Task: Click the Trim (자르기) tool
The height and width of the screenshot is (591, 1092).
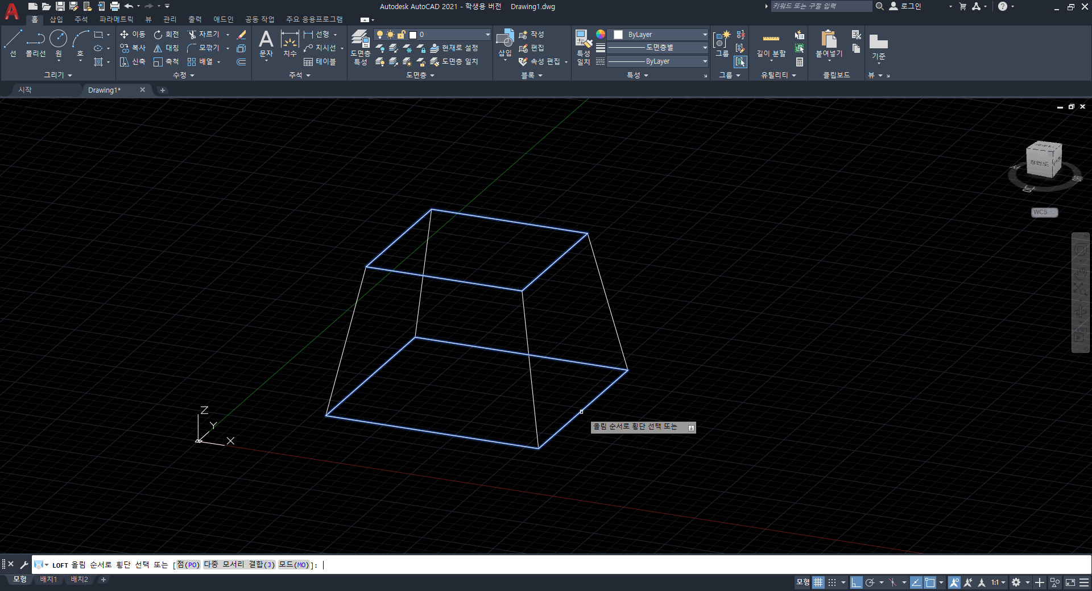Action: [204, 35]
